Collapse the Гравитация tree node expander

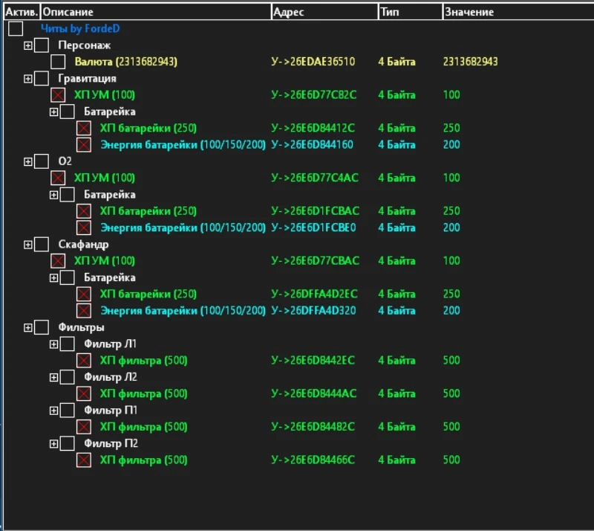(x=28, y=79)
